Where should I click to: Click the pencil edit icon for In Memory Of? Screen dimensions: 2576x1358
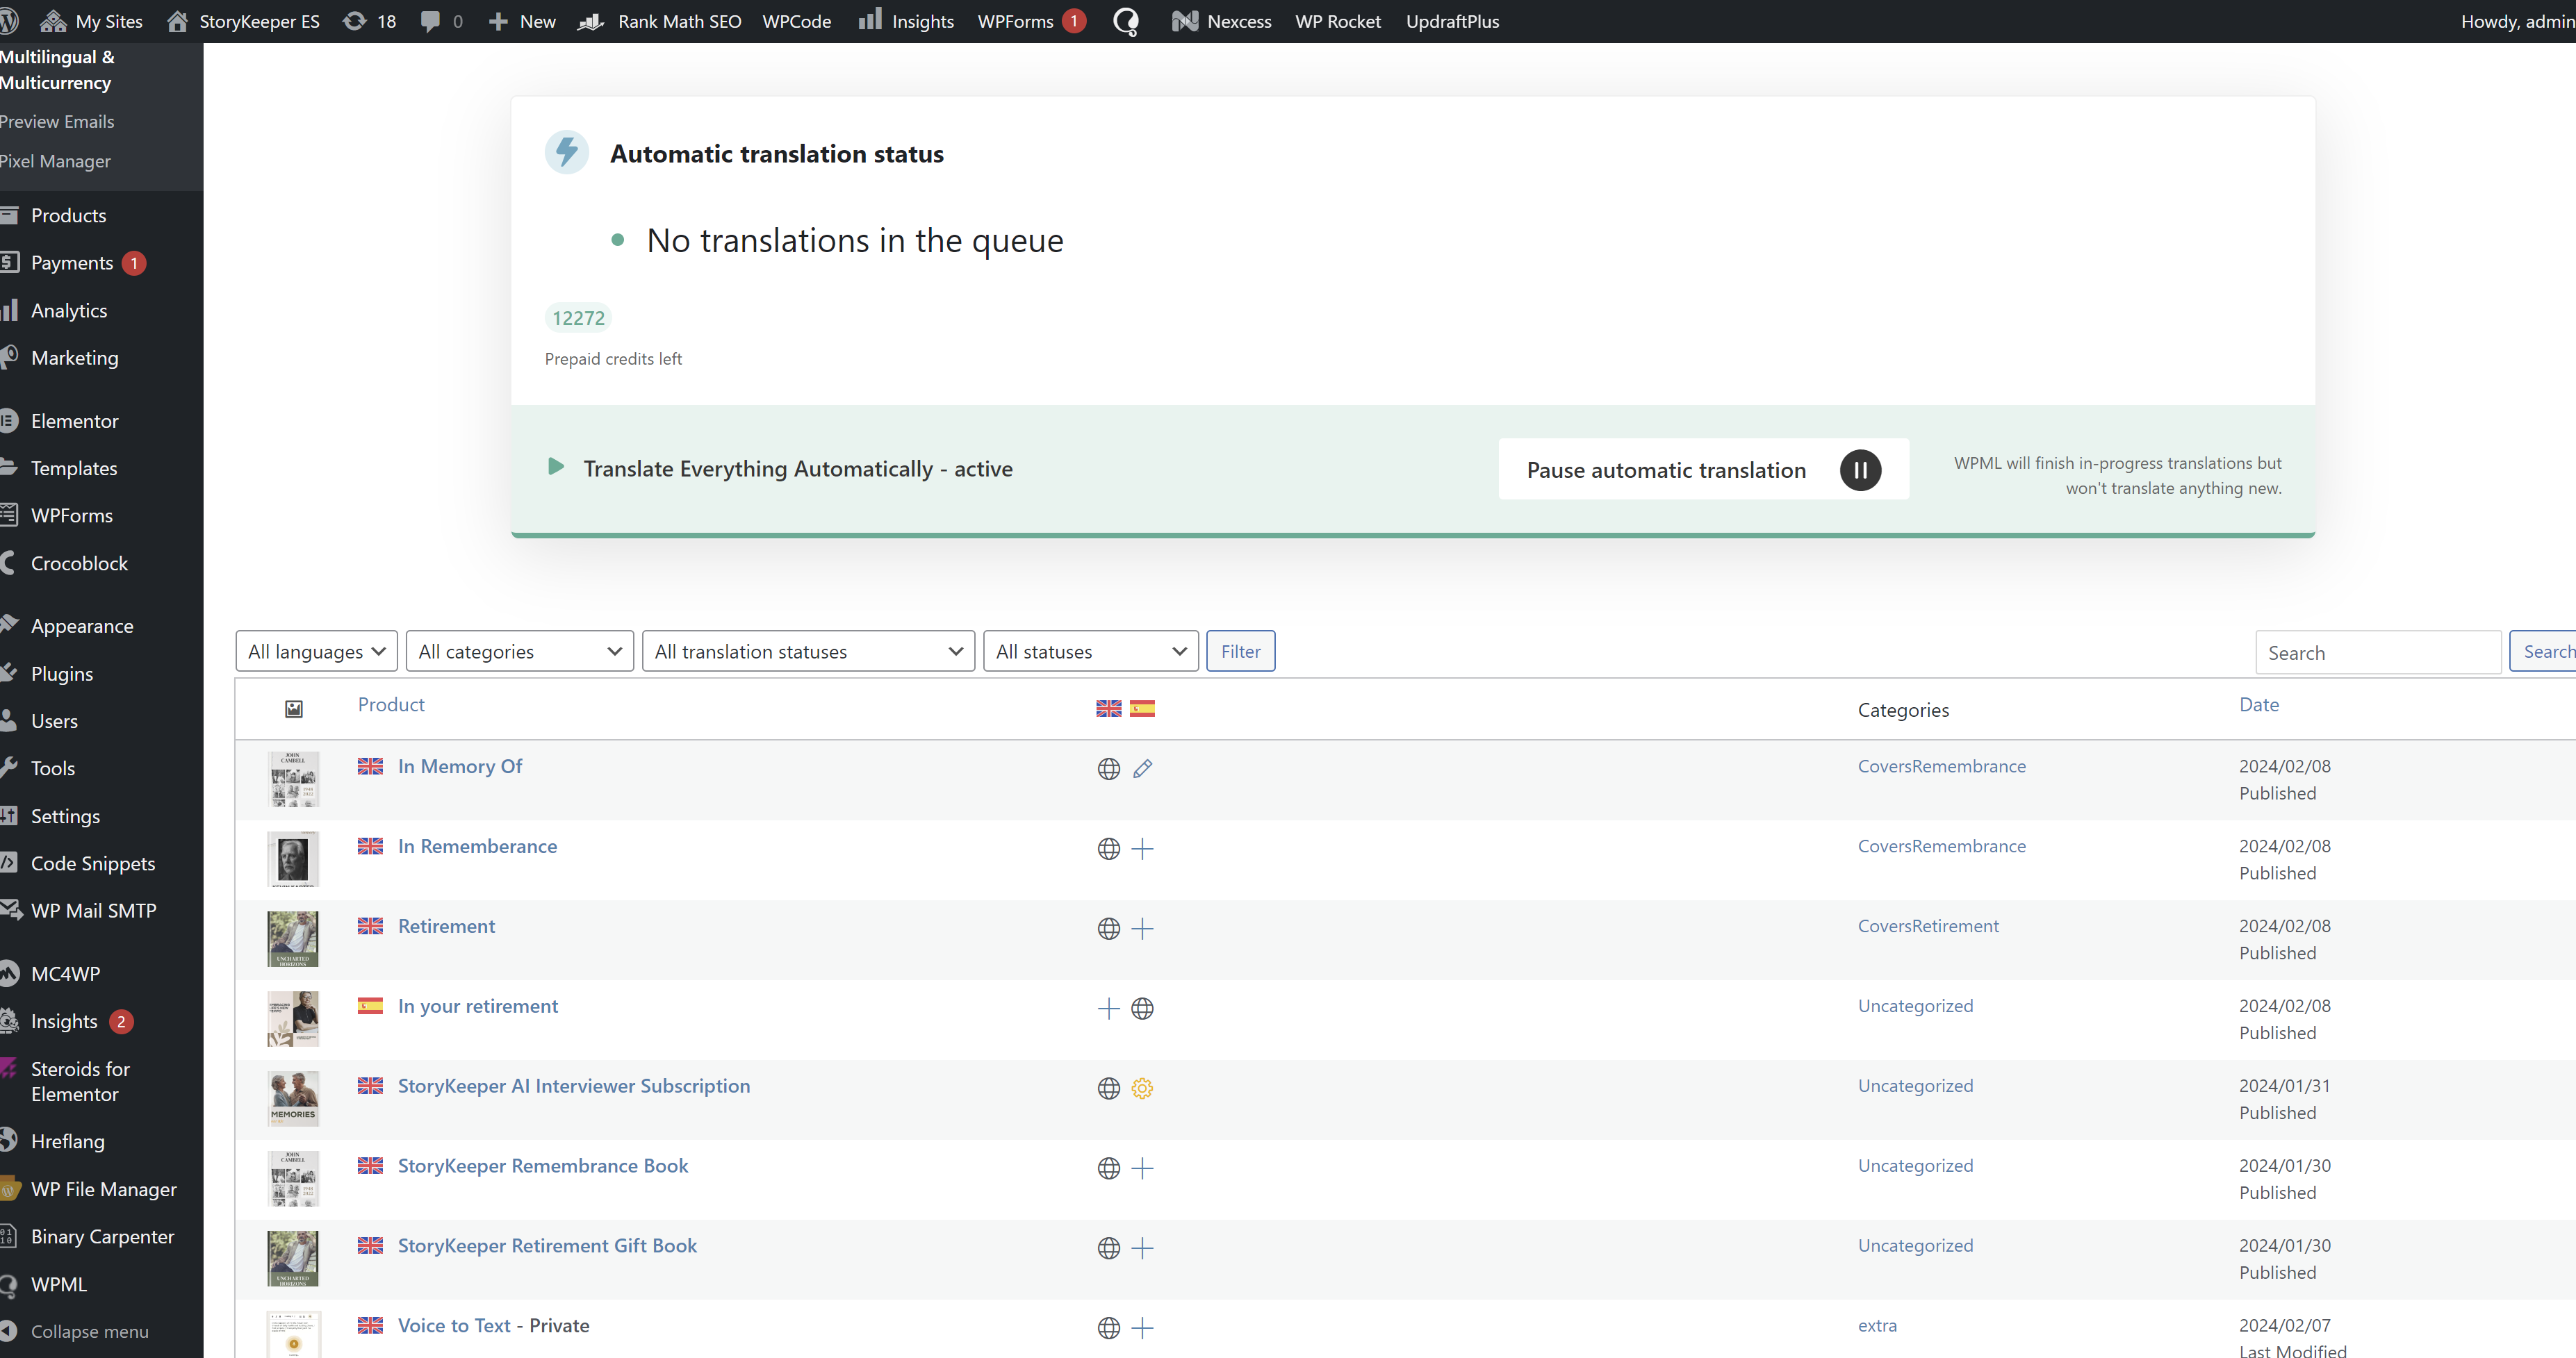[1142, 768]
